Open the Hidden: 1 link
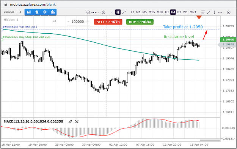This screenshot has width=237, height=149. click(x=11, y=20)
